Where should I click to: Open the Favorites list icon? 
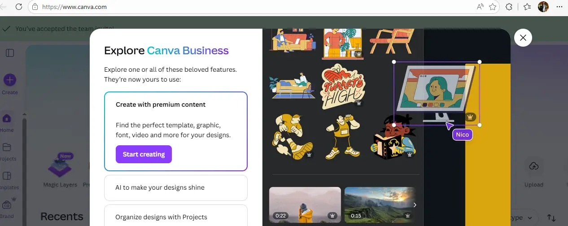(x=527, y=7)
